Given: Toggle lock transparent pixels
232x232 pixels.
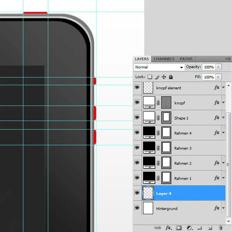Looking at the screenshot, I should (x=150, y=77).
